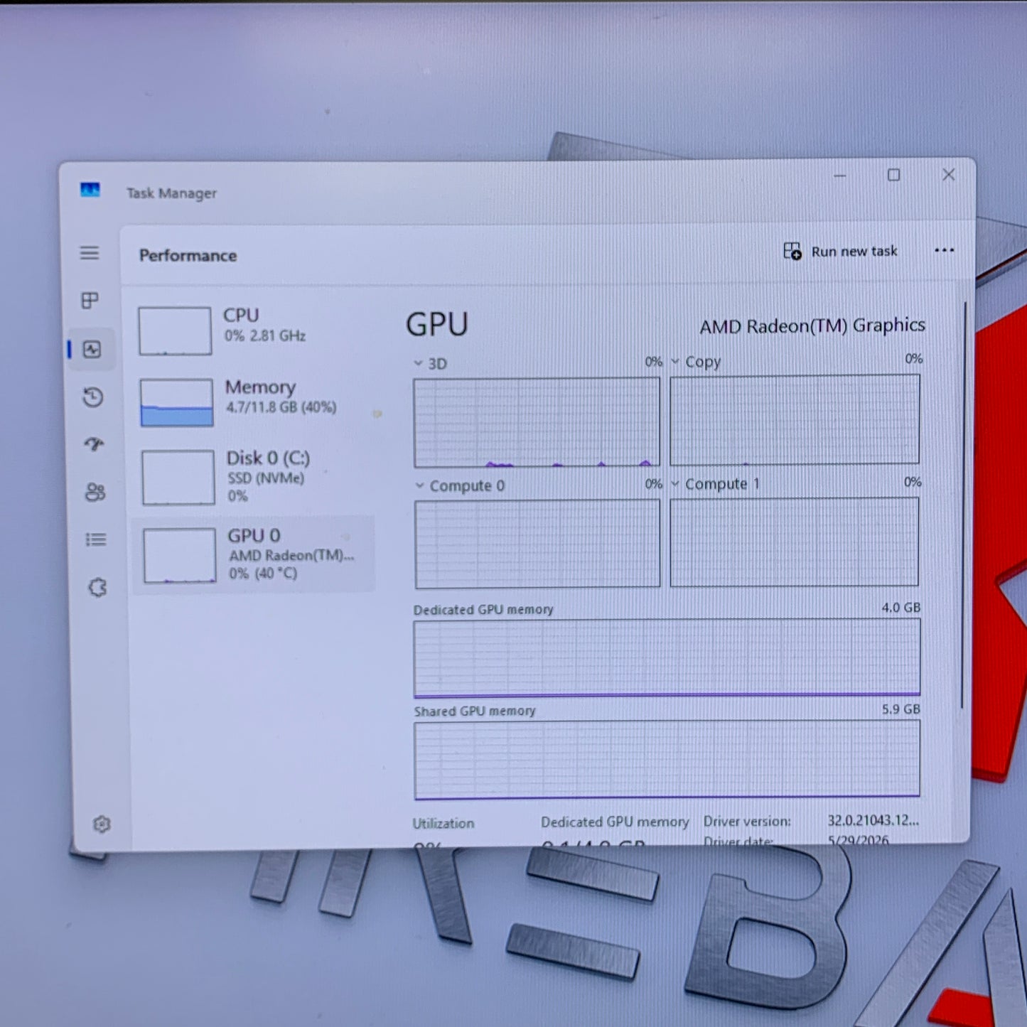Image resolution: width=1027 pixels, height=1027 pixels.
Task: Open the three-dot more options menu
Action: [945, 250]
